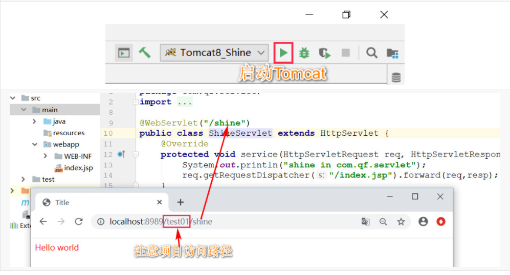Expand the orange folder below test
Viewport: 510px width, 275px height.
coord(12,190)
